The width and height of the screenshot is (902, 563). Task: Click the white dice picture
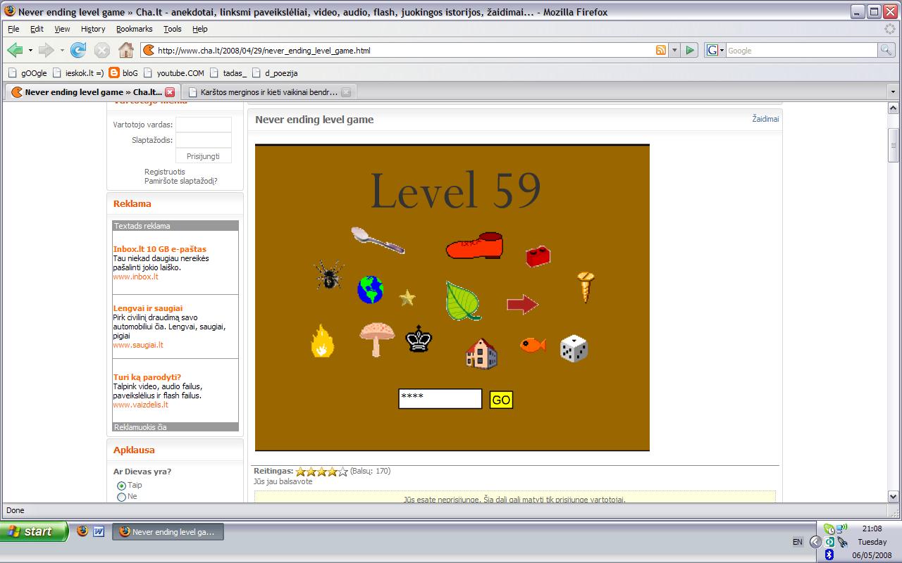[x=574, y=348]
